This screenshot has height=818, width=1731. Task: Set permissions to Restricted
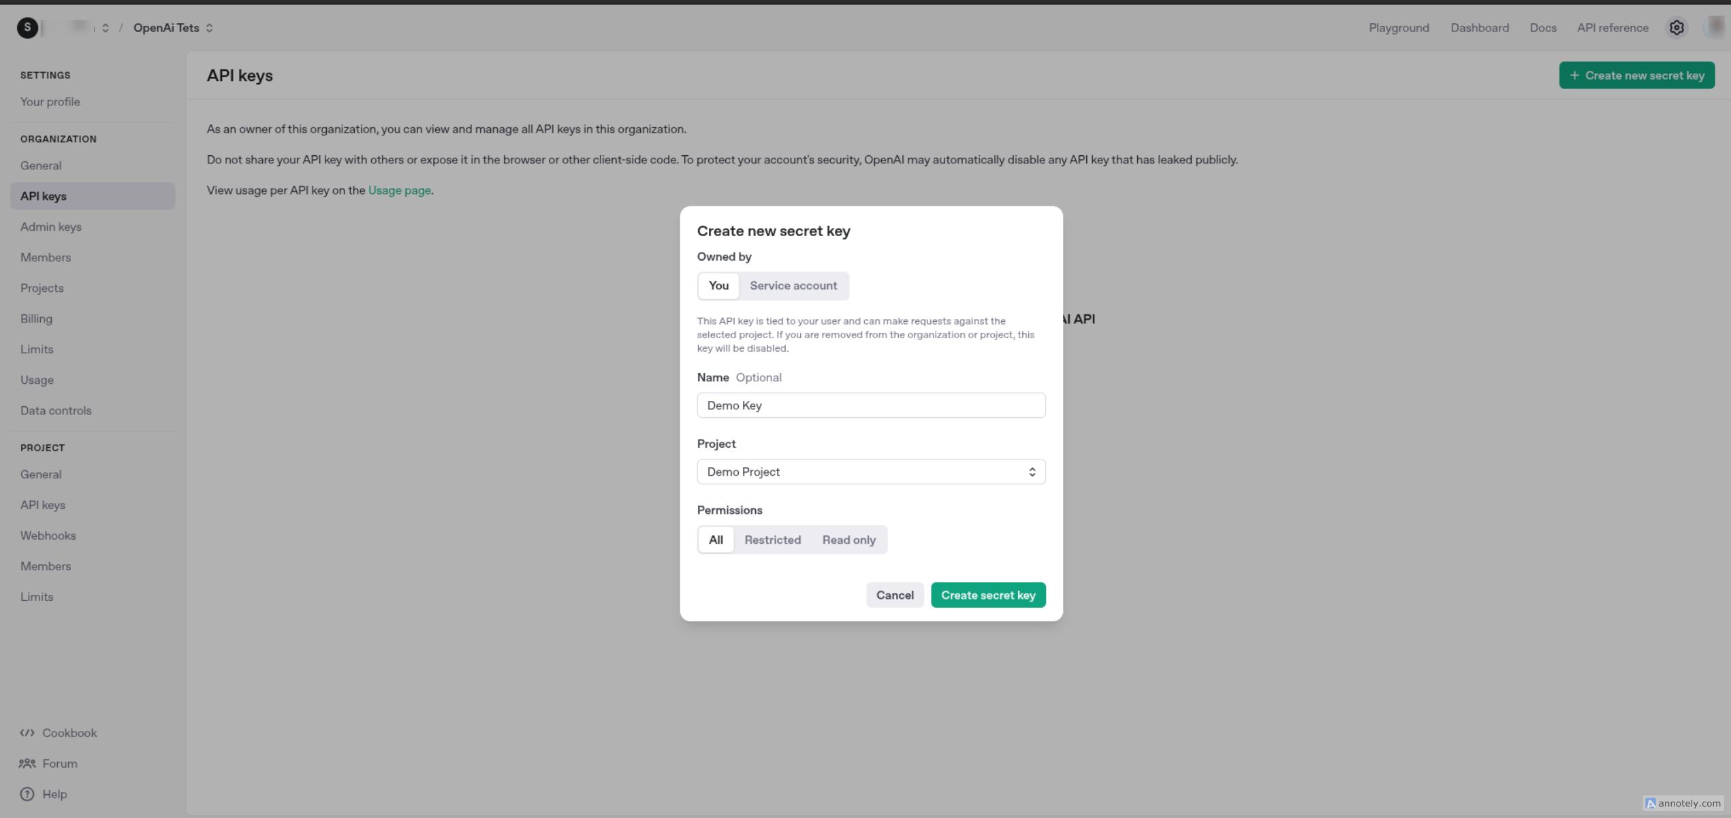(x=772, y=540)
